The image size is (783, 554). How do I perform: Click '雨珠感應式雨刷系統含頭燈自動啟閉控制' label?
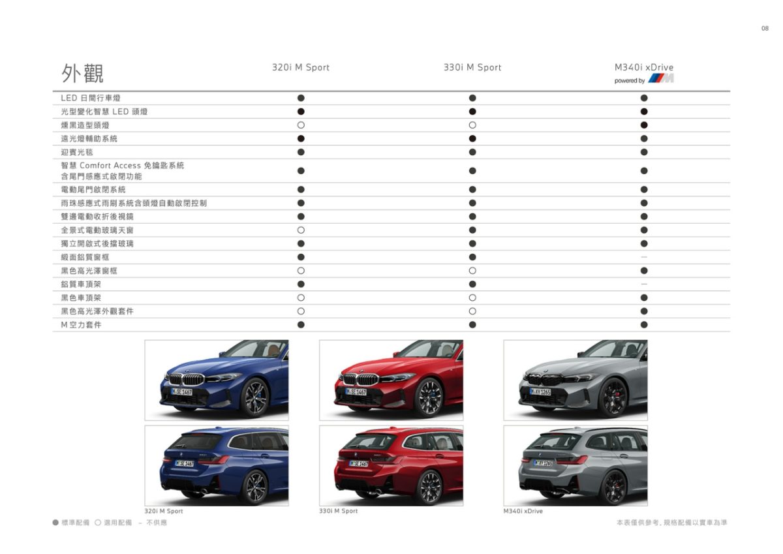[134, 203]
